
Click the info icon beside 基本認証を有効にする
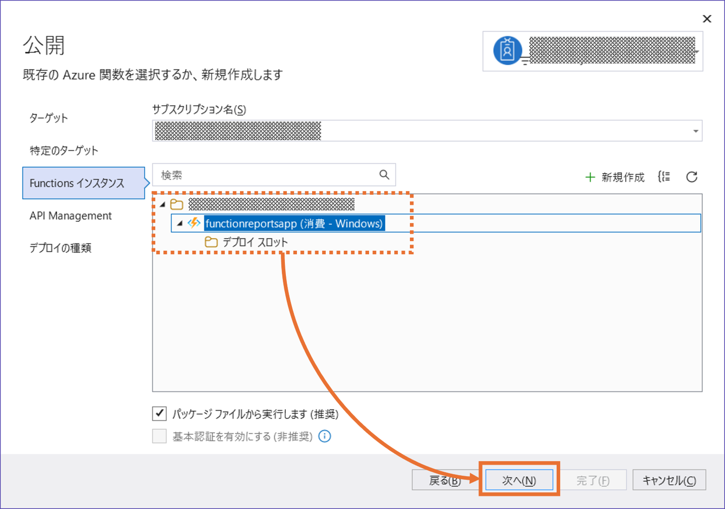tap(325, 436)
